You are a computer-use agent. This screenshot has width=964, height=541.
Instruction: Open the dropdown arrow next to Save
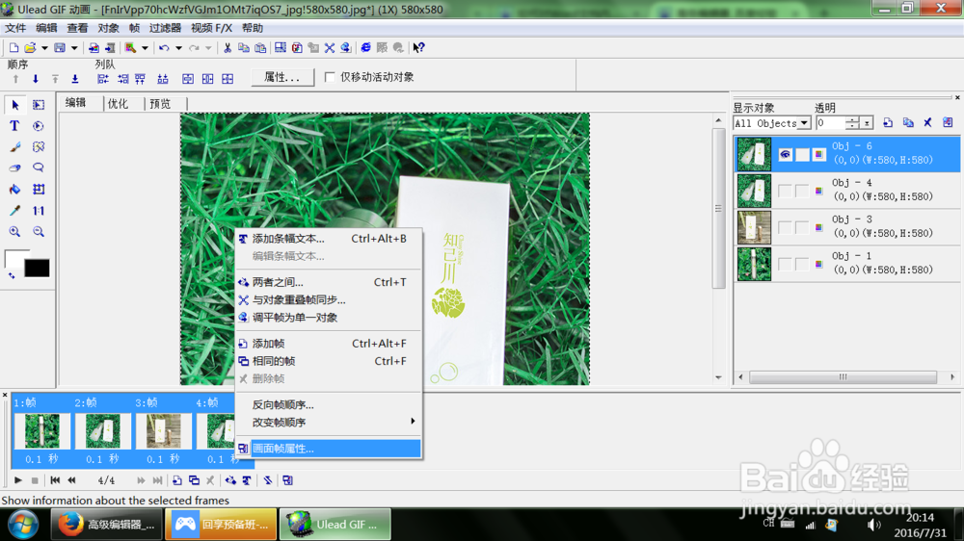[74, 48]
